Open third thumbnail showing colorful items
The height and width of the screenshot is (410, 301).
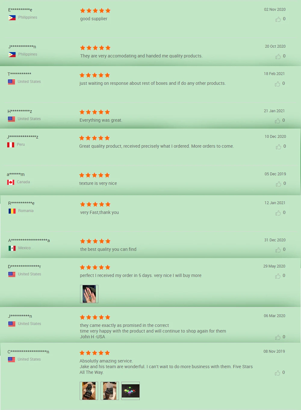(x=131, y=391)
